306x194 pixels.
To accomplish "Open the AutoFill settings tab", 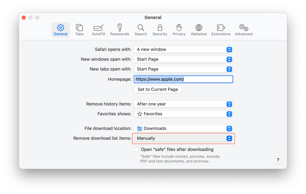I will (98, 30).
